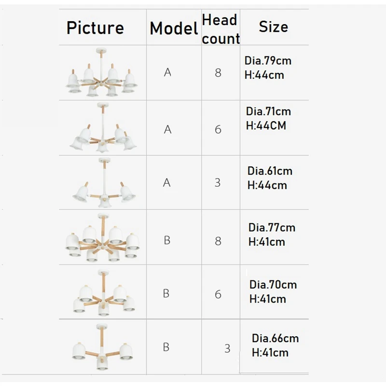Click the Size column header
386x386 pixels.
pyautogui.click(x=273, y=27)
